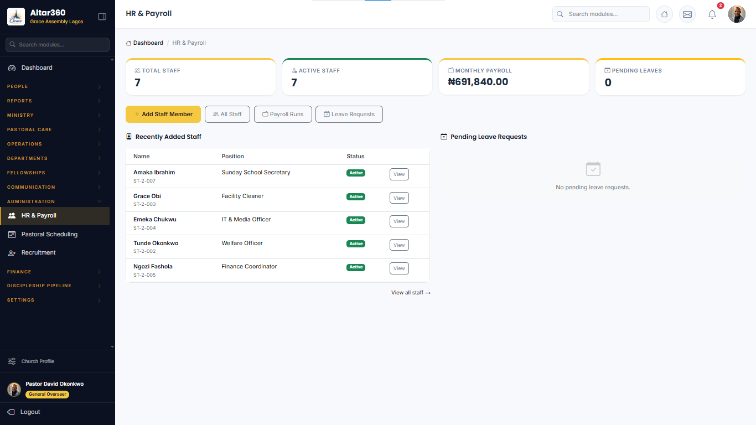Collapse the sidebar panel icon
Image resolution: width=756 pixels, height=425 pixels.
click(102, 17)
